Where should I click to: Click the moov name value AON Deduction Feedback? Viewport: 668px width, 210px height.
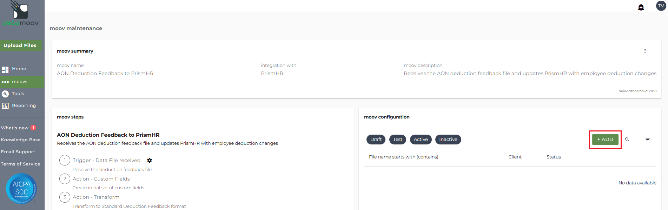pyautogui.click(x=105, y=73)
